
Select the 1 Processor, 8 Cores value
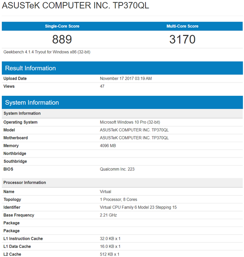118,200
